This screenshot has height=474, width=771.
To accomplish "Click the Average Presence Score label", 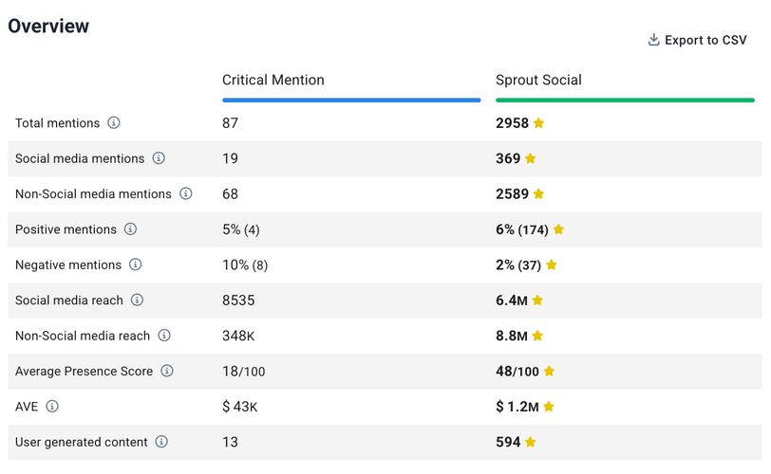I will (85, 371).
